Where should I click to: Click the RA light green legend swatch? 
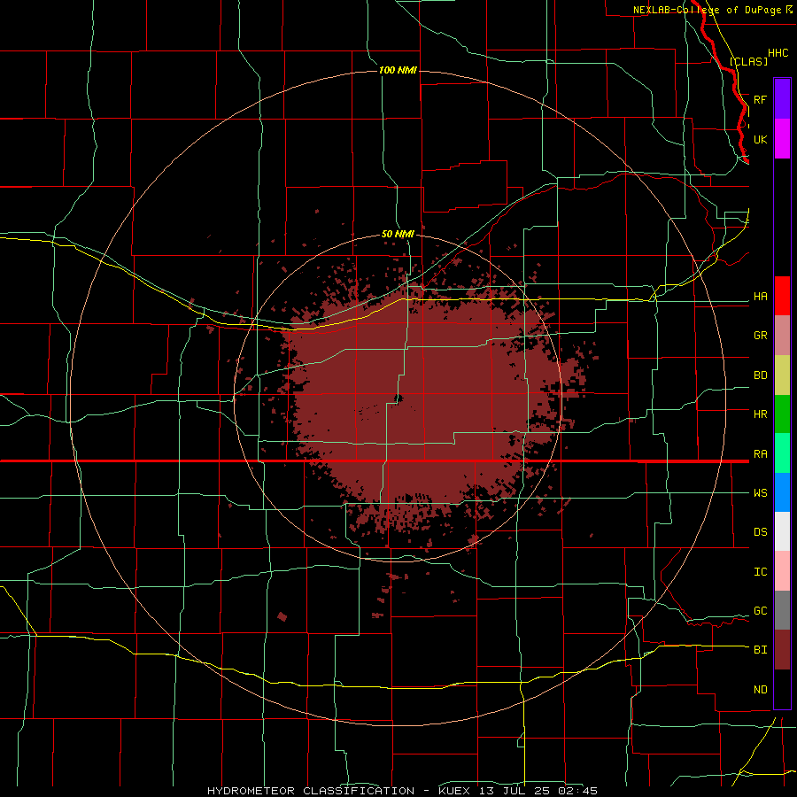coord(782,453)
